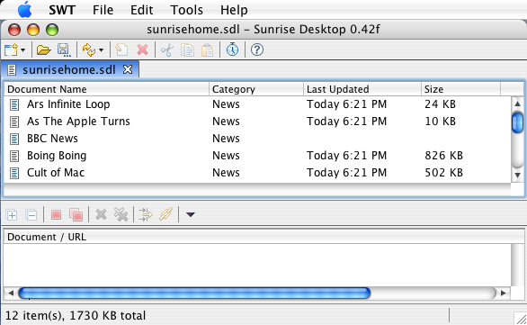Sort by the Category column header

tap(256, 89)
